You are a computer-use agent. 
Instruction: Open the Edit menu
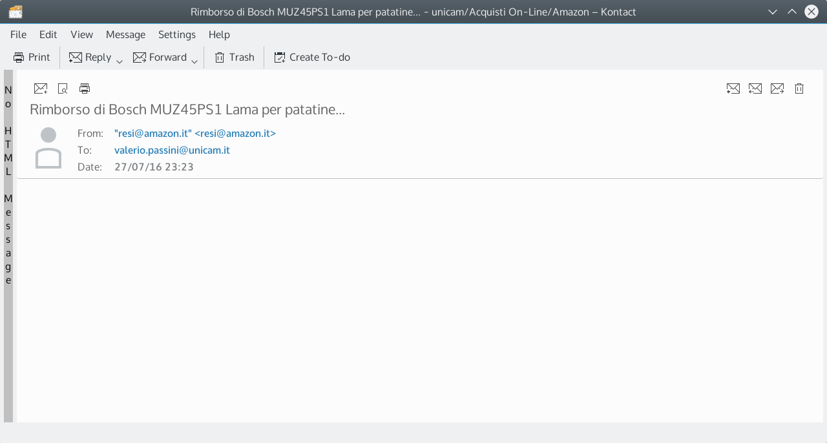pyautogui.click(x=48, y=34)
